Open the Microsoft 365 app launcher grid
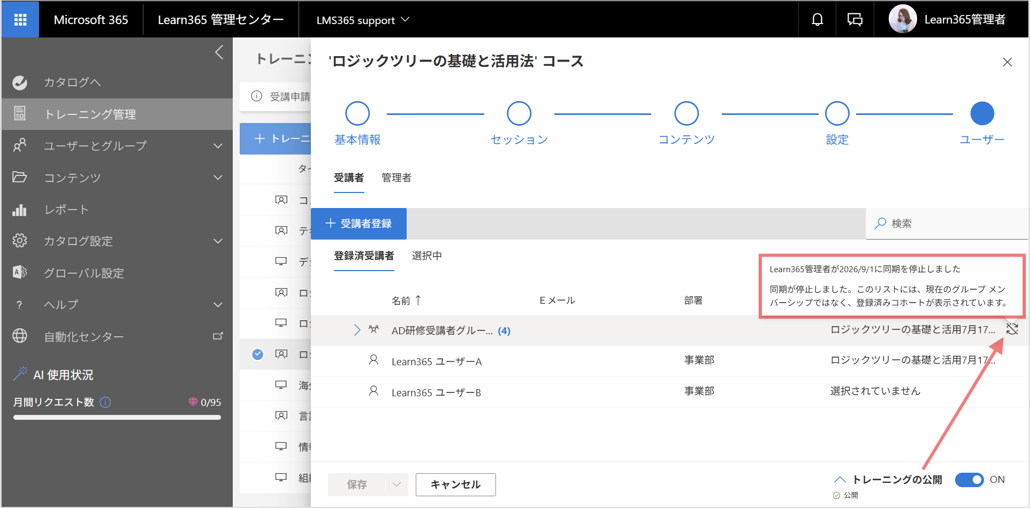Viewport: 1030px width, 508px height. 20,20
